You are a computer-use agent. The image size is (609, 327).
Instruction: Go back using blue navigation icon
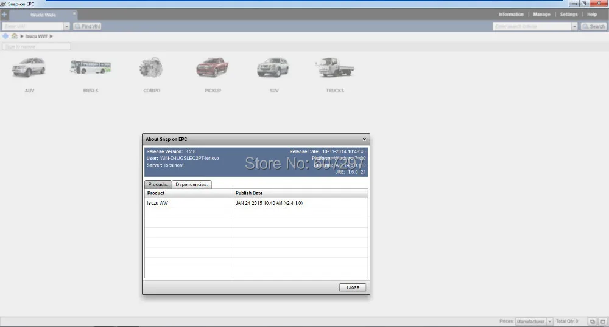[x=5, y=36]
